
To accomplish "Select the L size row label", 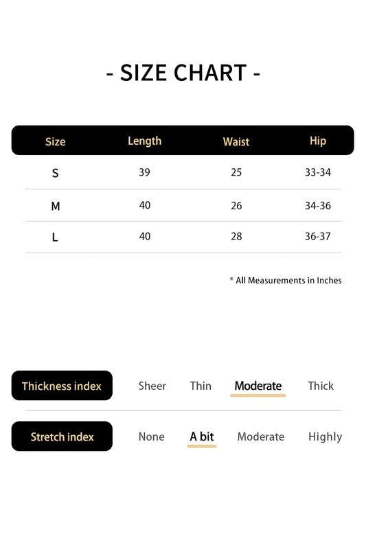I will 55,237.
